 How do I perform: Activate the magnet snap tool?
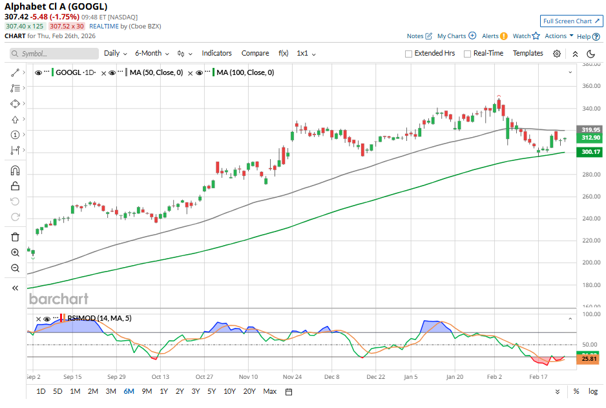coord(16,171)
